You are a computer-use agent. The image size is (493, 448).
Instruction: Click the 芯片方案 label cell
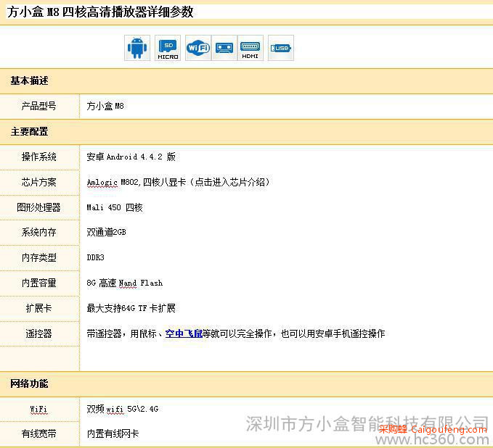click(39, 182)
